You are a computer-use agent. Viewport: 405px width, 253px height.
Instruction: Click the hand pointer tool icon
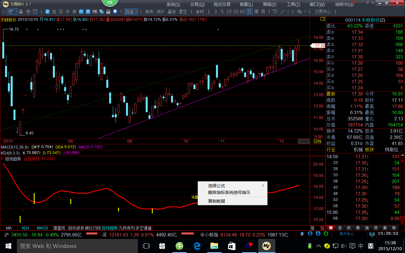28,12
